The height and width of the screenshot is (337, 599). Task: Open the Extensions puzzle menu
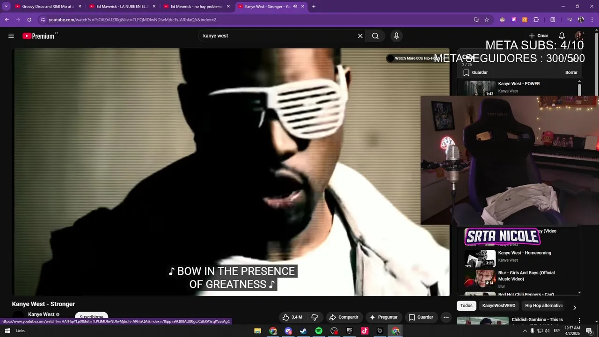pos(536,20)
